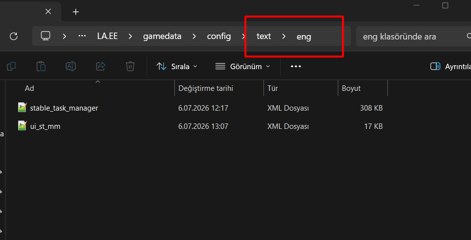Open the LA.EE folder breadcrumb
This screenshot has width=471, height=240.
tap(107, 36)
